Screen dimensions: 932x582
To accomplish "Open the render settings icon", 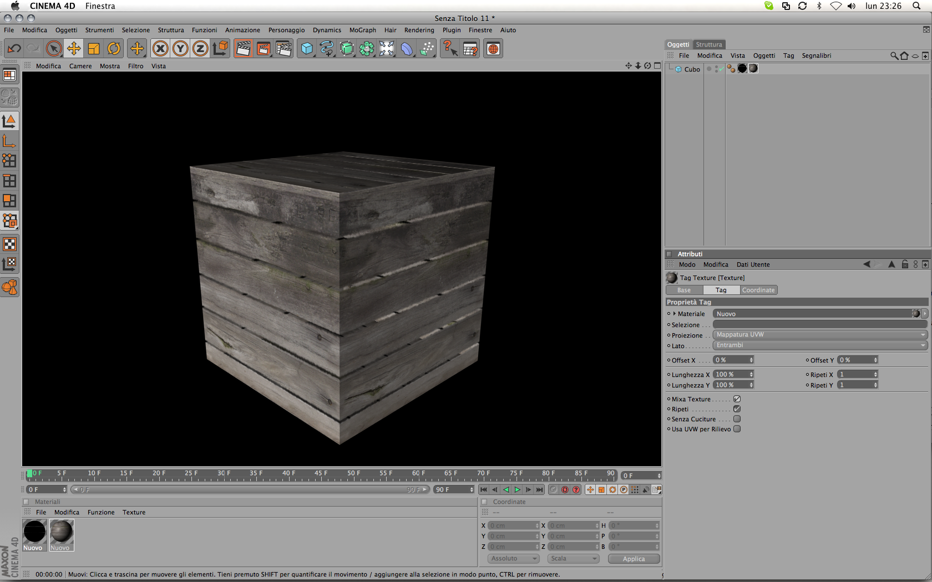I will (283, 49).
